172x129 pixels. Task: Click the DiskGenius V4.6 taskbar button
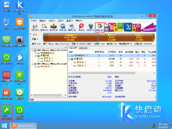(24, 126)
